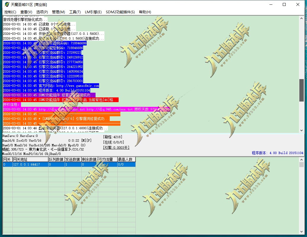Maximize the 天魔圣域01区 window
Screen dimensions: 307x237
[x=284, y=4]
